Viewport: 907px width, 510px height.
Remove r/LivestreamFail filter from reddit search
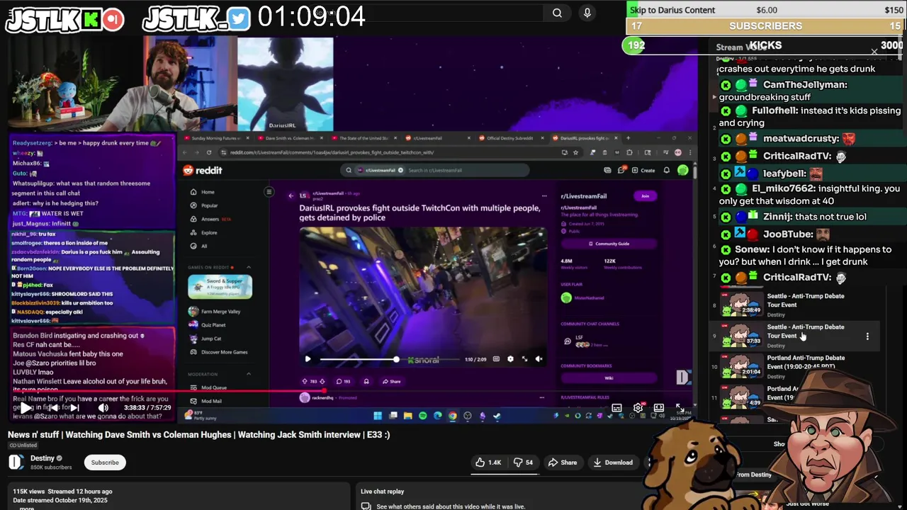(x=400, y=170)
